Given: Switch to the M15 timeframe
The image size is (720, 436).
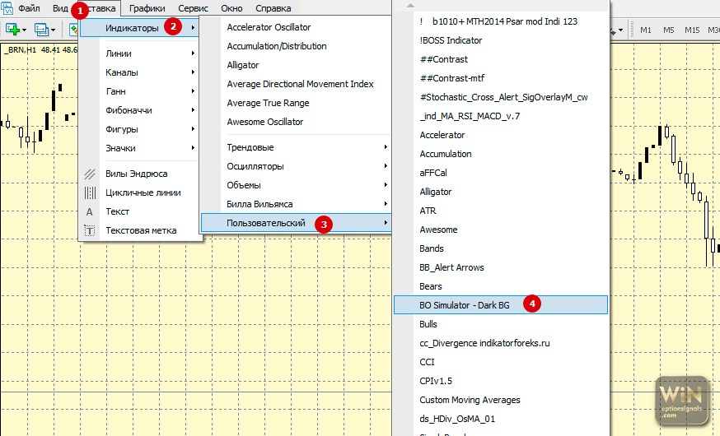Looking at the screenshot, I should click(x=693, y=30).
